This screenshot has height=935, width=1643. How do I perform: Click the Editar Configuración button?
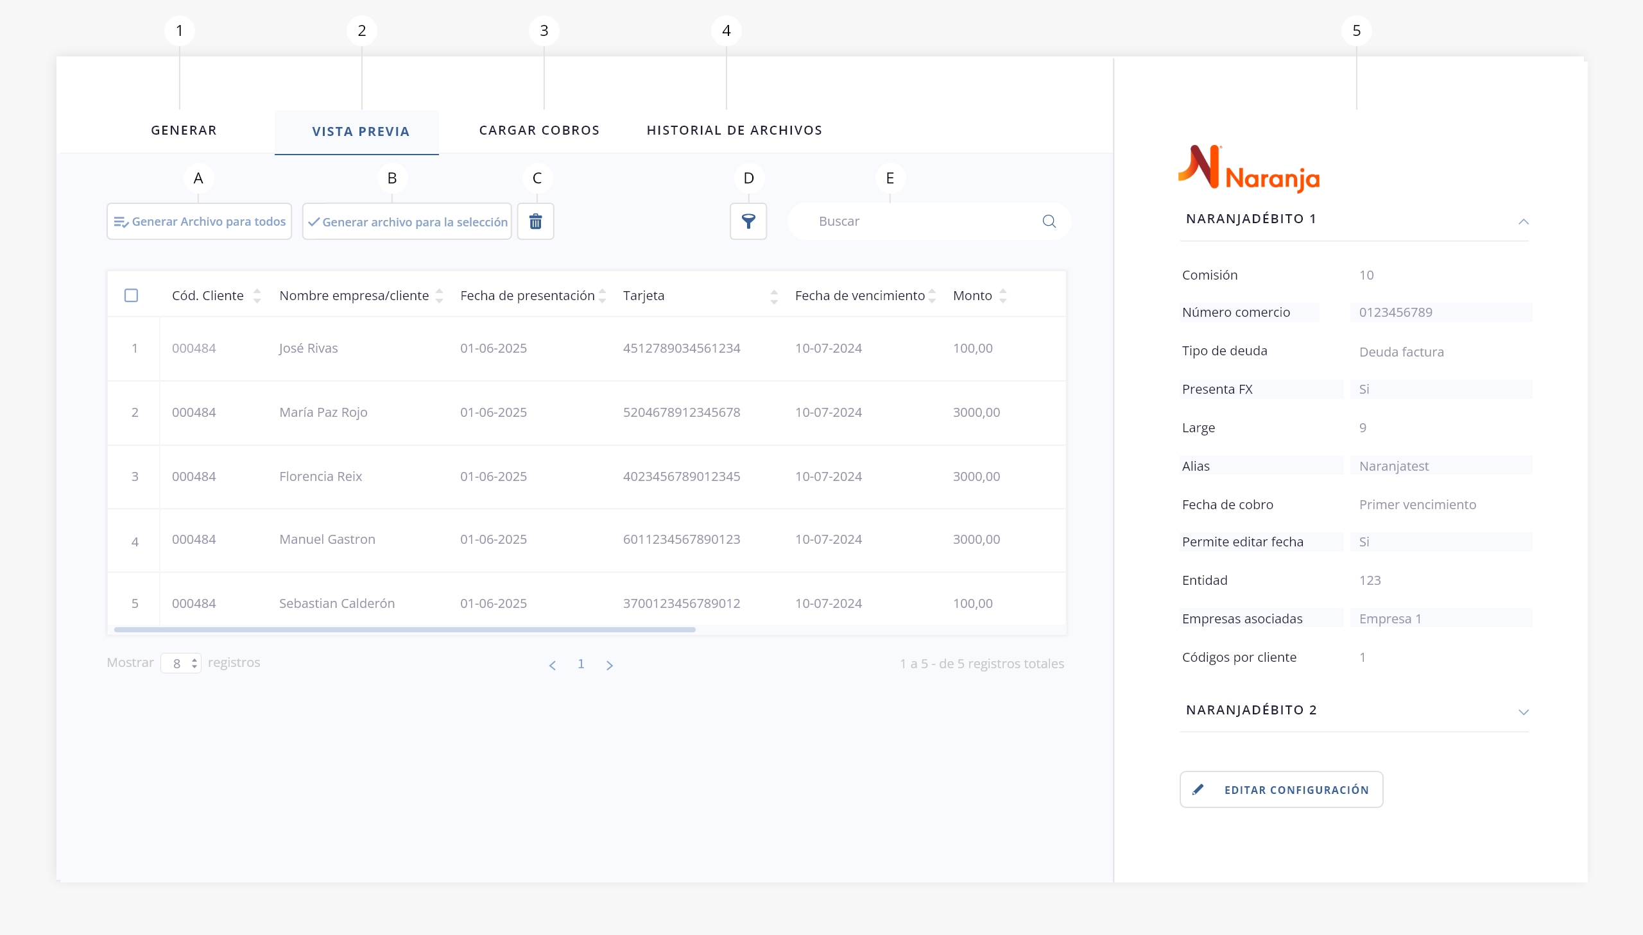(x=1281, y=789)
